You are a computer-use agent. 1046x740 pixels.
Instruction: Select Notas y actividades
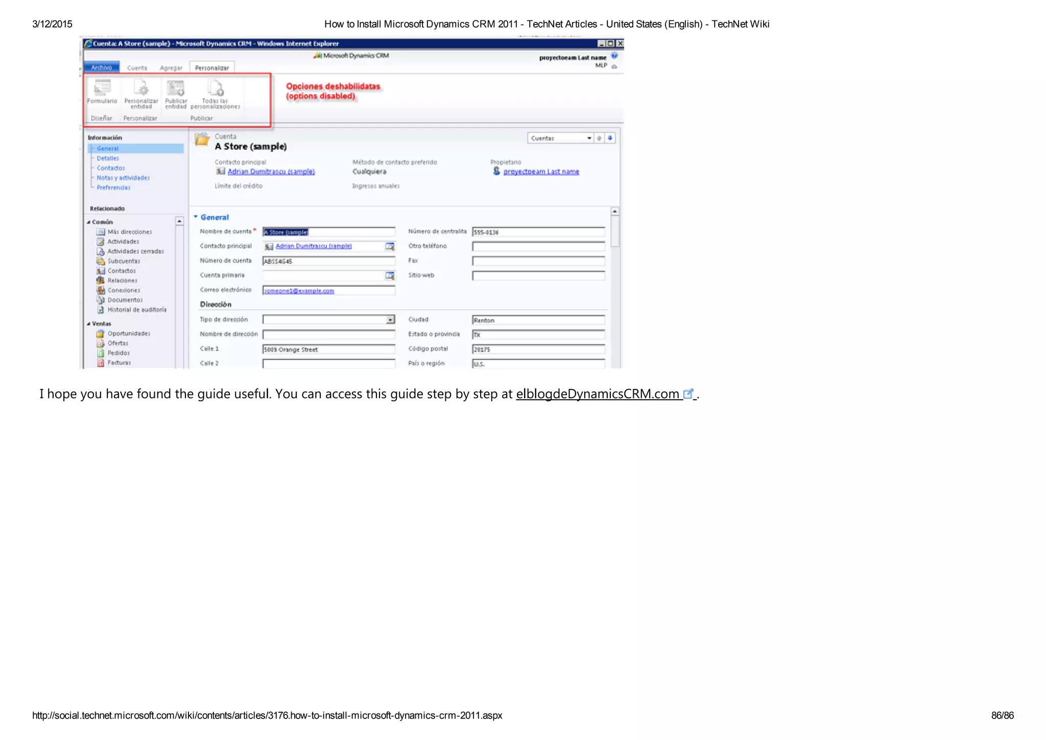[x=123, y=178]
